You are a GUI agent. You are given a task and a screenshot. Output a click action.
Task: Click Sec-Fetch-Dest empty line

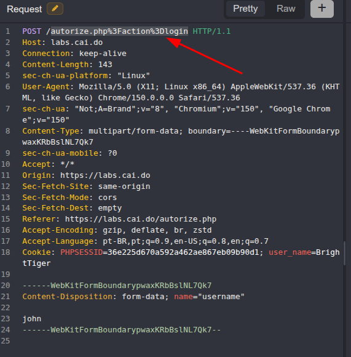(72, 208)
